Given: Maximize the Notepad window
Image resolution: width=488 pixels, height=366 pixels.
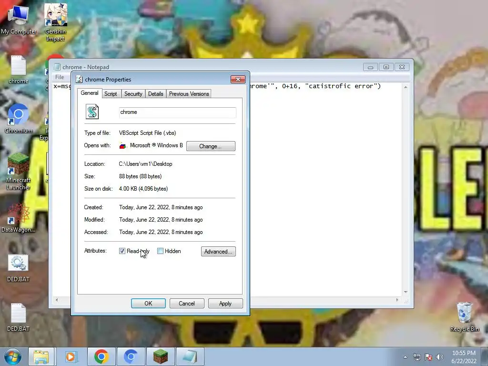Looking at the screenshot, I should click(x=386, y=67).
